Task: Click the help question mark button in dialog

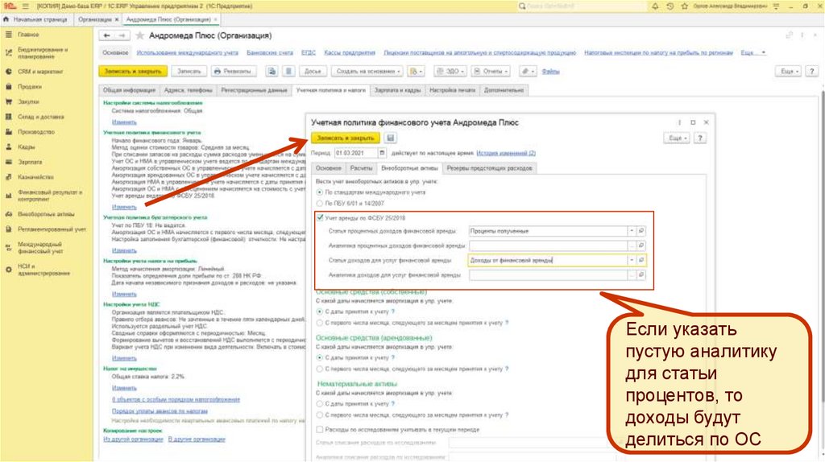Action: click(x=700, y=138)
